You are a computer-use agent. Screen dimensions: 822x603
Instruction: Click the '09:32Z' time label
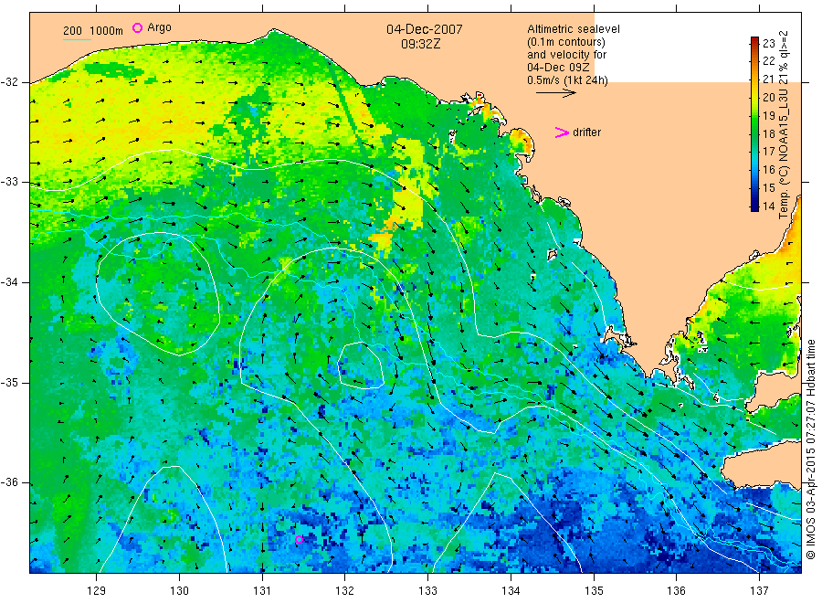pos(421,44)
